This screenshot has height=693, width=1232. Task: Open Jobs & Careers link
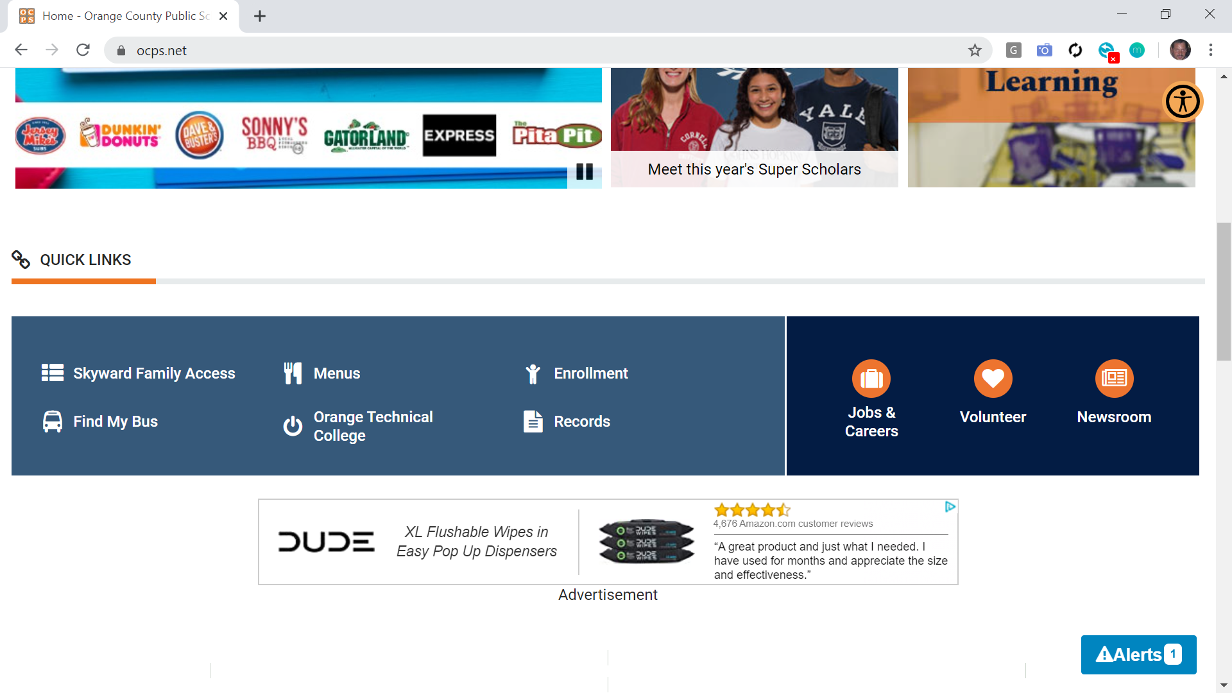pos(871,422)
